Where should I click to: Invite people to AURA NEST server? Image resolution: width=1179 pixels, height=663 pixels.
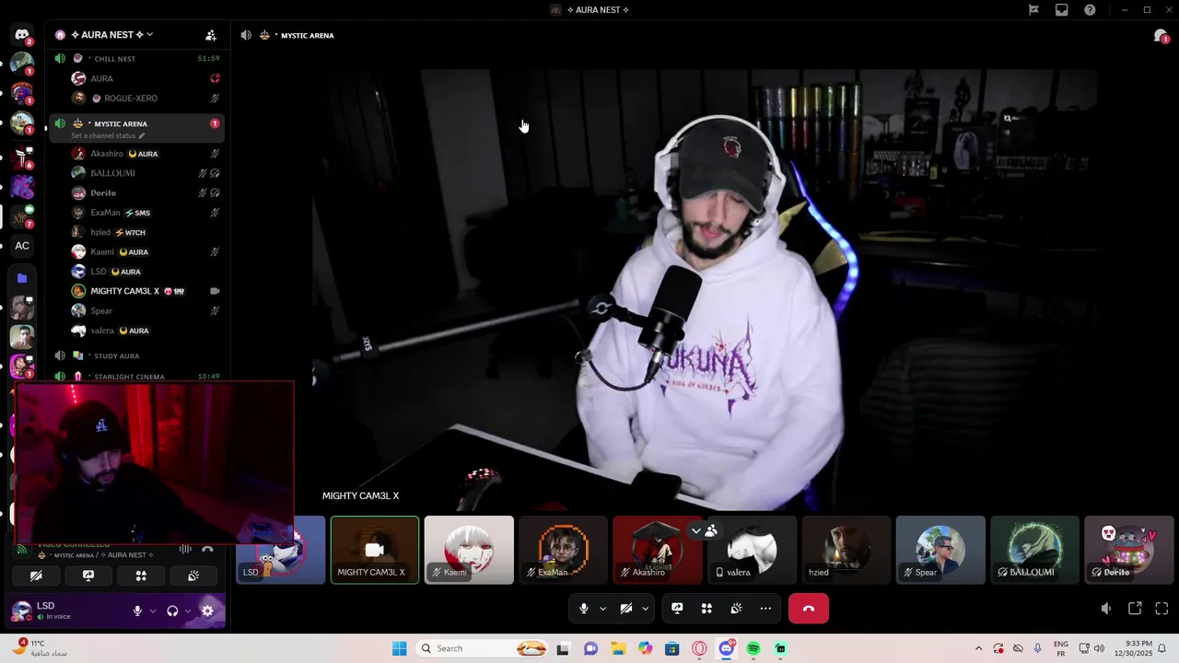211,35
